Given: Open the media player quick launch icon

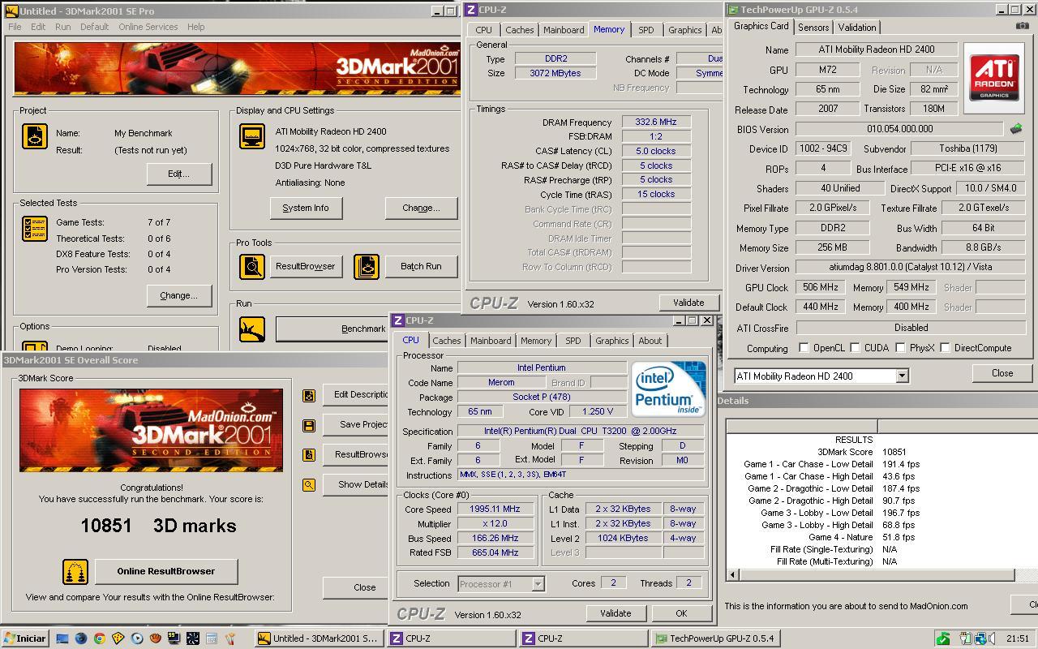Looking at the screenshot, I should tap(136, 638).
